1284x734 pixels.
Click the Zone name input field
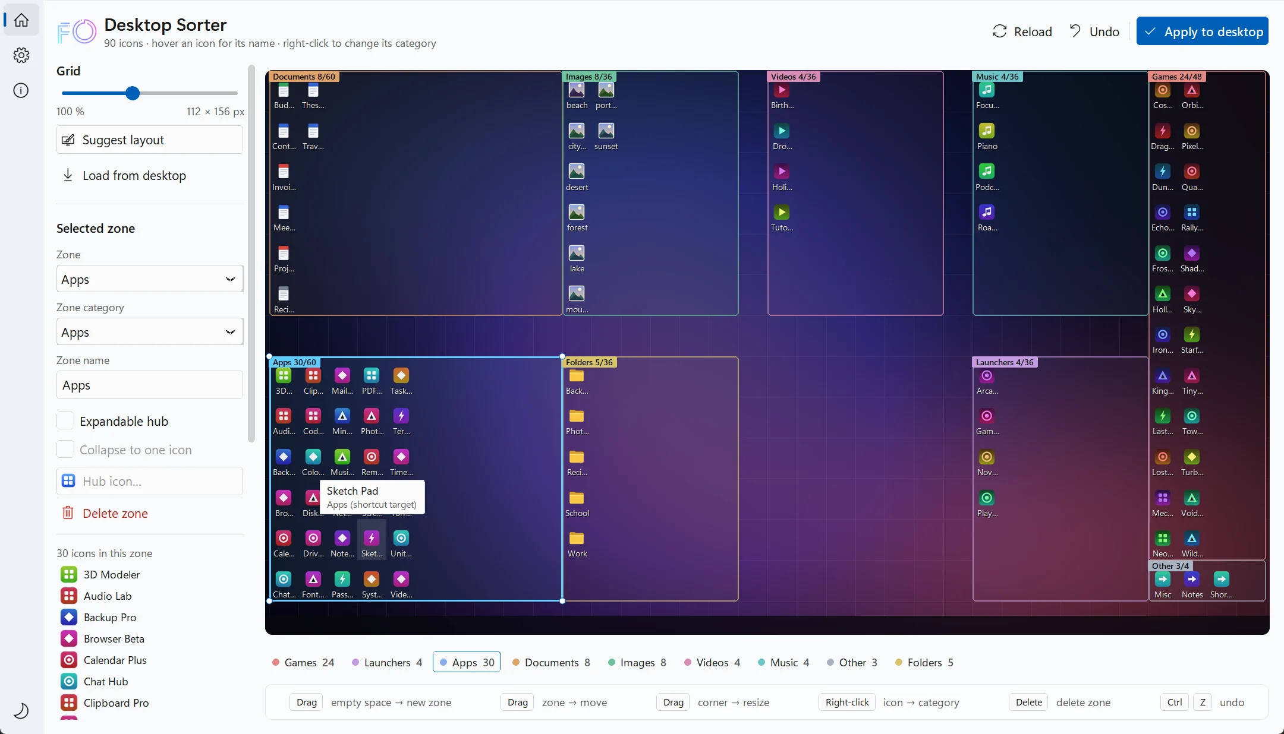[x=150, y=385]
